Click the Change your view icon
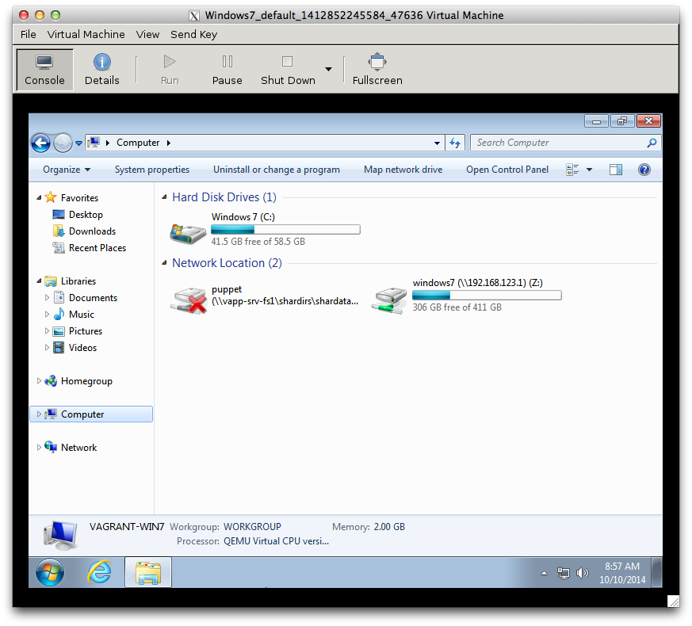 pyautogui.click(x=572, y=170)
